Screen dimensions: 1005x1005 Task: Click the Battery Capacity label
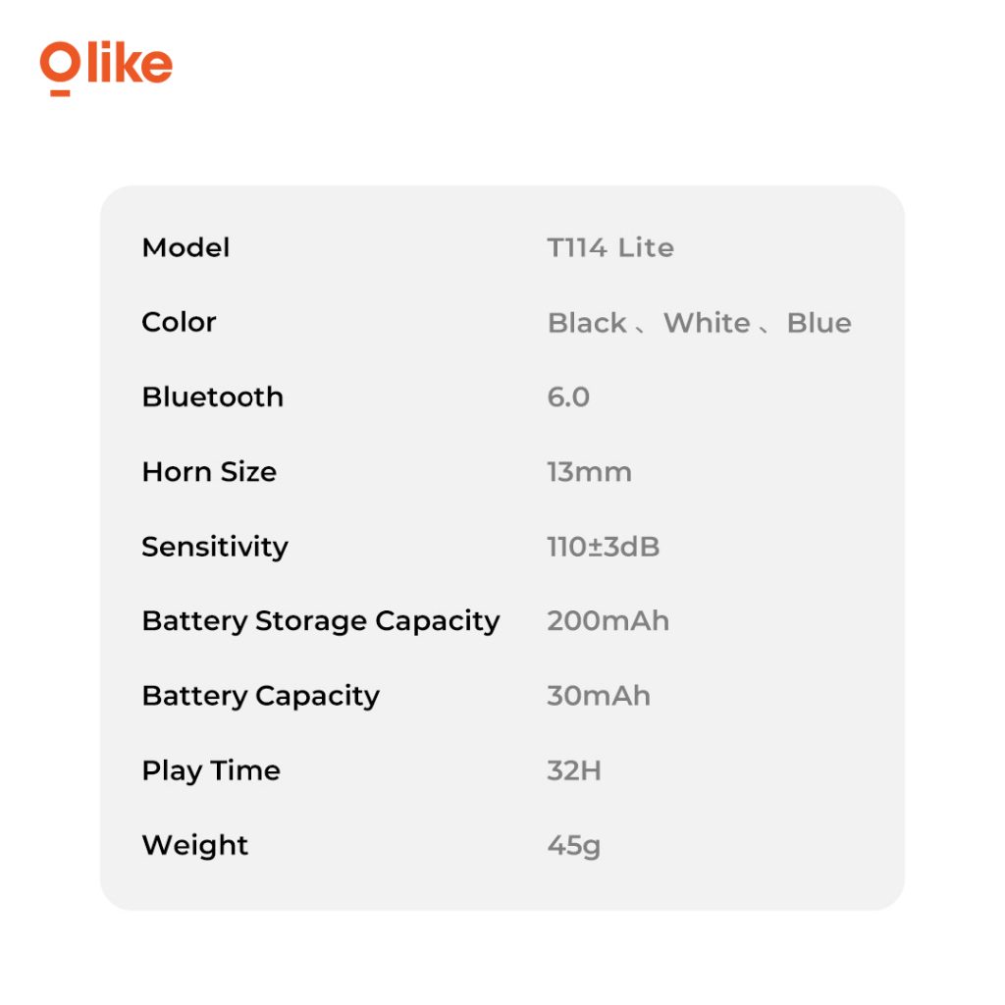(260, 696)
